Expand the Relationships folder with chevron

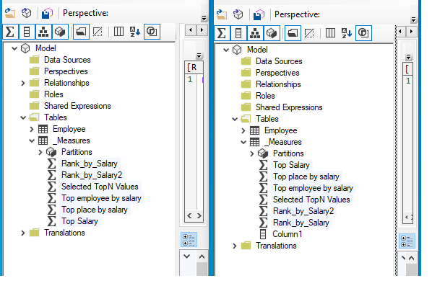coord(23,83)
